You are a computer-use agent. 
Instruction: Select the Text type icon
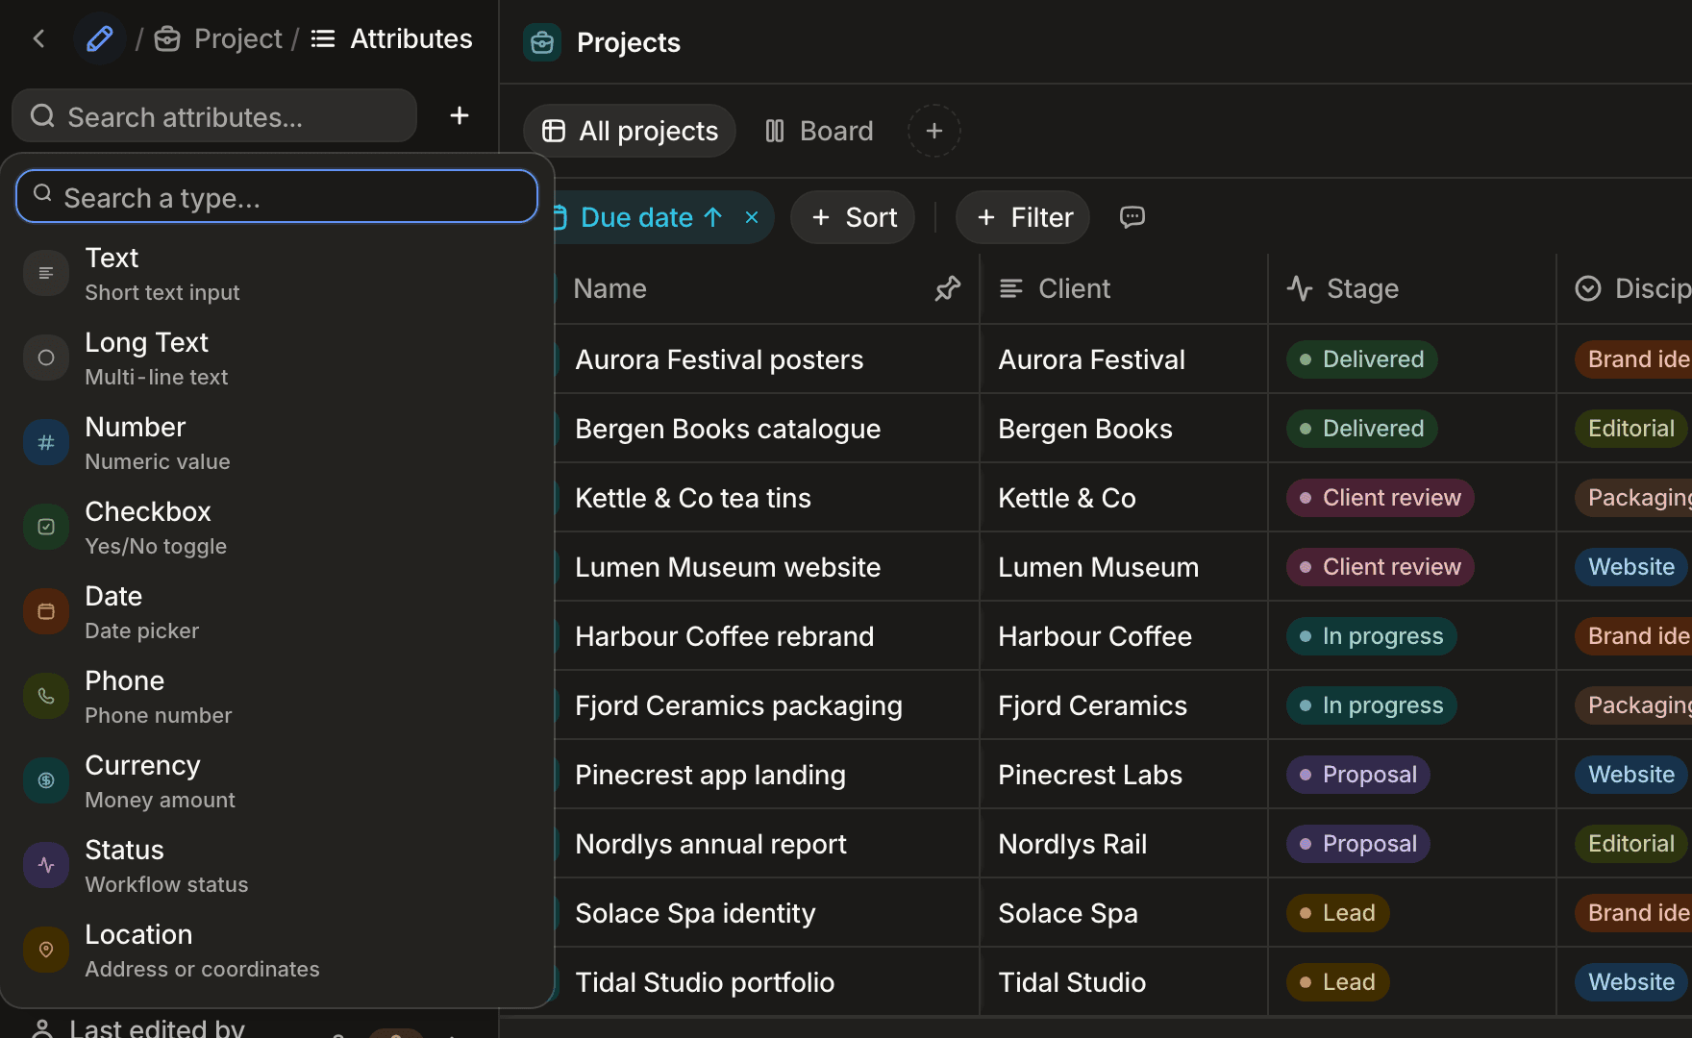(x=46, y=274)
